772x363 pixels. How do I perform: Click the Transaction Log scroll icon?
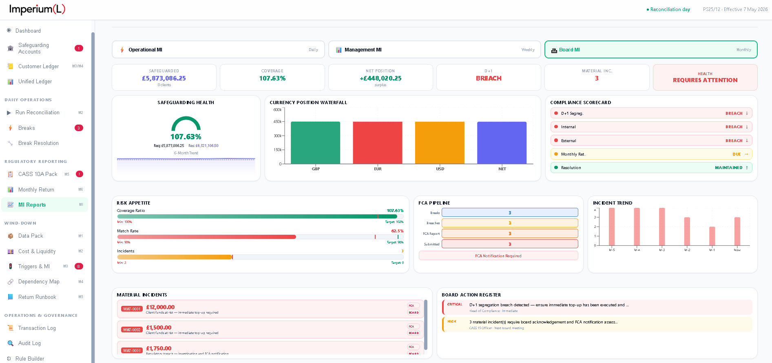coord(11,328)
